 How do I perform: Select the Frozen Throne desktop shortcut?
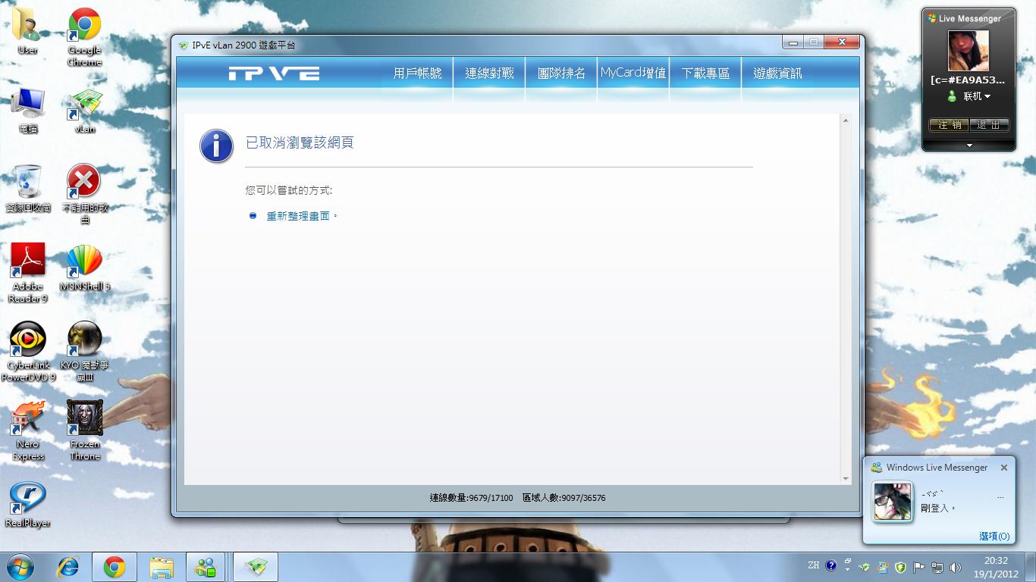tap(85, 430)
